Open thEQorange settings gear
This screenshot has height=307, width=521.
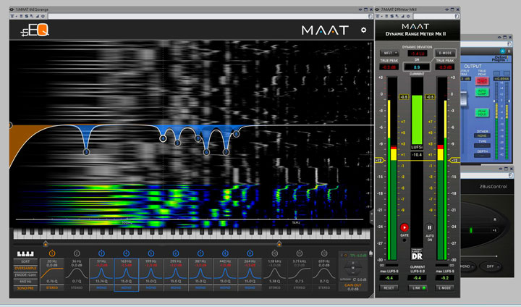(x=363, y=30)
